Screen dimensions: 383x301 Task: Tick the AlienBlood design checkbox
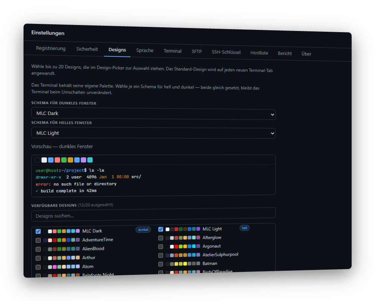(x=38, y=249)
